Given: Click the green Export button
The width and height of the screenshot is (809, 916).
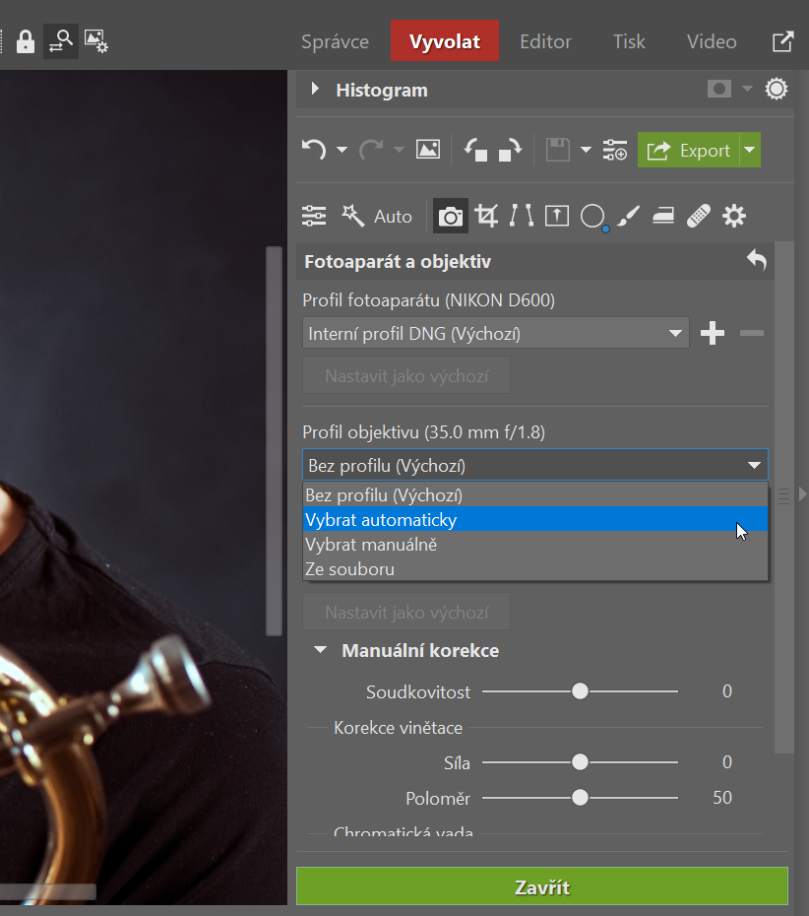Looking at the screenshot, I should [x=689, y=150].
